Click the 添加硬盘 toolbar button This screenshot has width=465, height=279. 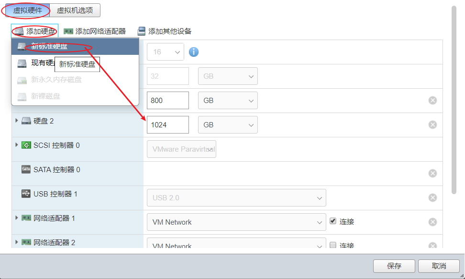(x=35, y=31)
